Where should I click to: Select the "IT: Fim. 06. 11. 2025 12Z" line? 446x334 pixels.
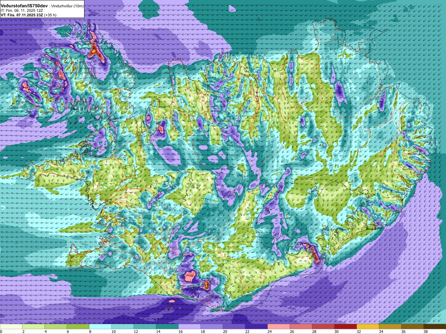22,11
